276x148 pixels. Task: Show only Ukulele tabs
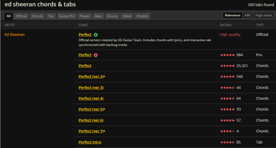pos(142,16)
